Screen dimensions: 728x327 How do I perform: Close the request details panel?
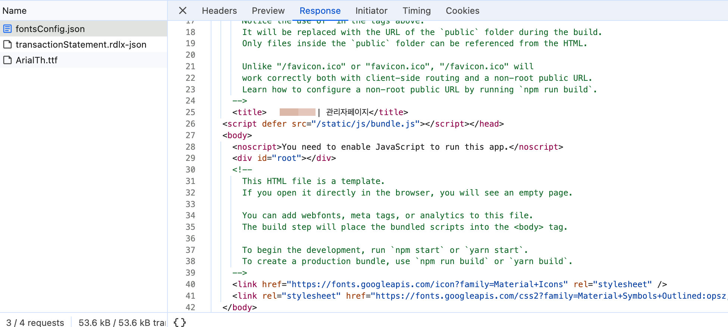tap(182, 10)
